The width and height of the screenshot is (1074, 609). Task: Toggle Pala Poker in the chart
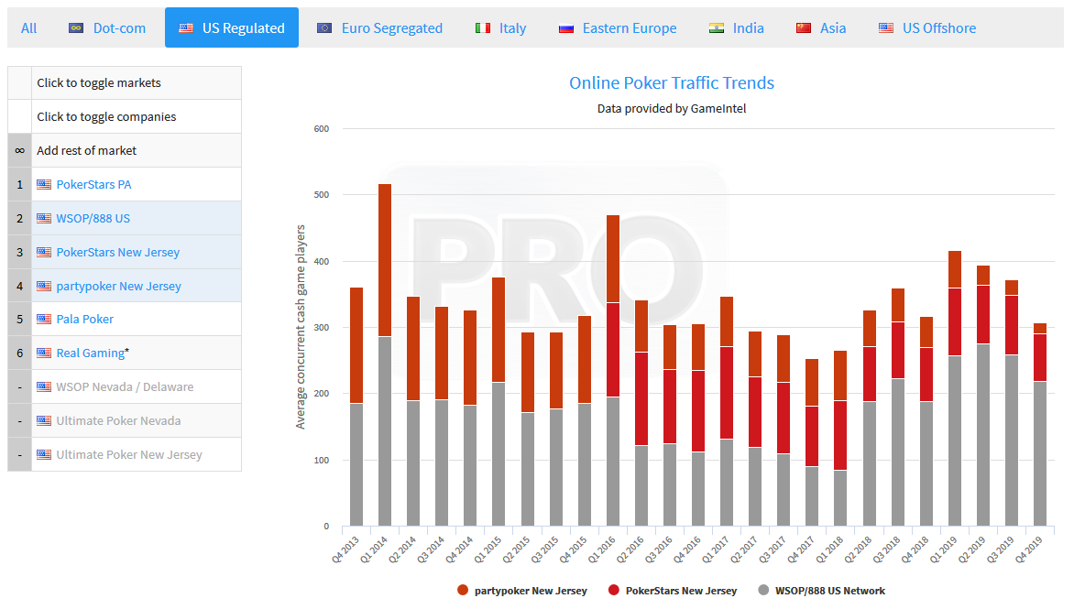pos(125,320)
